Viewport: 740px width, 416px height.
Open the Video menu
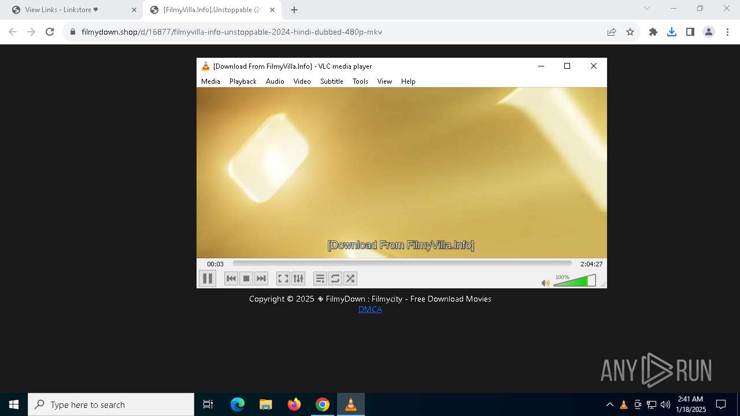(302, 81)
